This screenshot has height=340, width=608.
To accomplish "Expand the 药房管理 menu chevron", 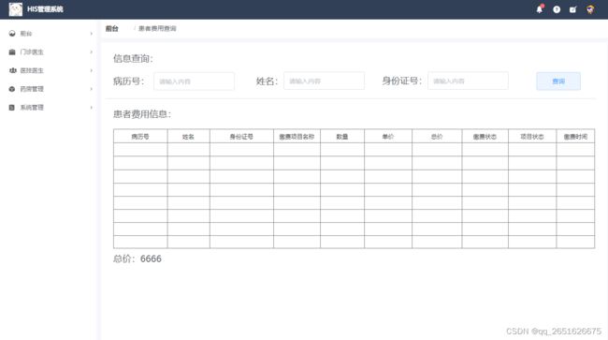I will 92,89.
